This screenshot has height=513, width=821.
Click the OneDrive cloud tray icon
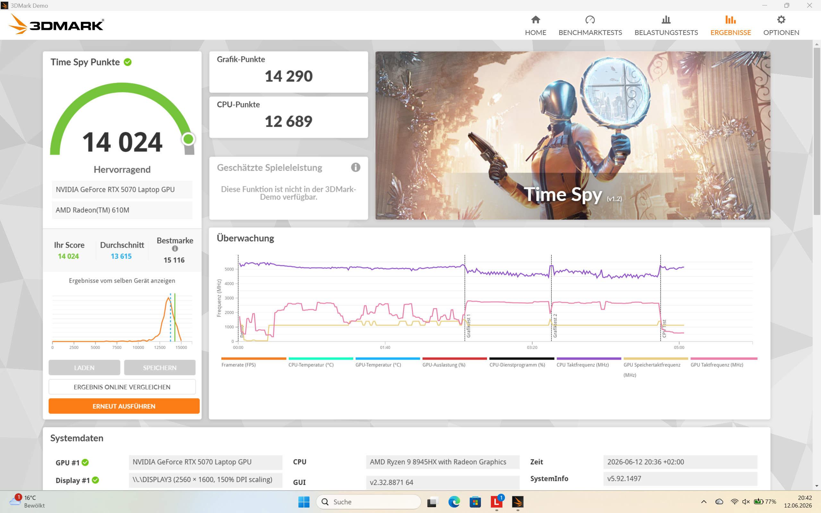pos(719,501)
